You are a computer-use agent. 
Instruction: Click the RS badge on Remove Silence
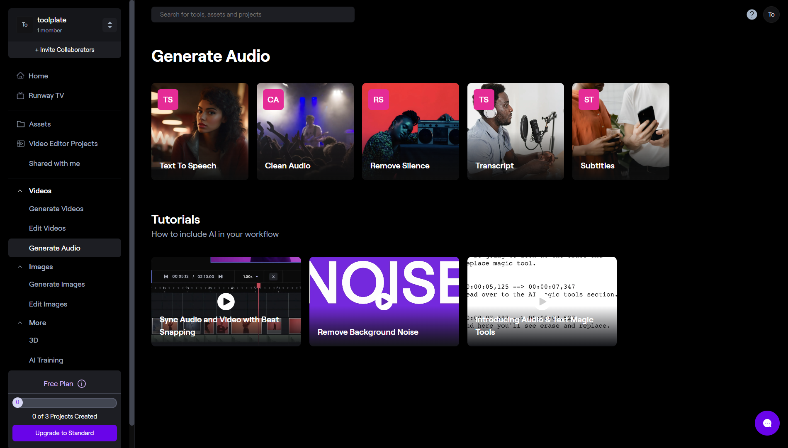[x=378, y=100]
